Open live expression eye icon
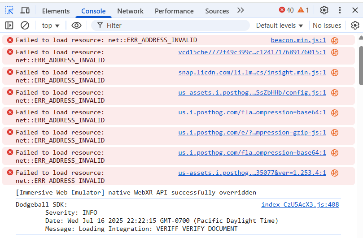 click(x=76, y=26)
